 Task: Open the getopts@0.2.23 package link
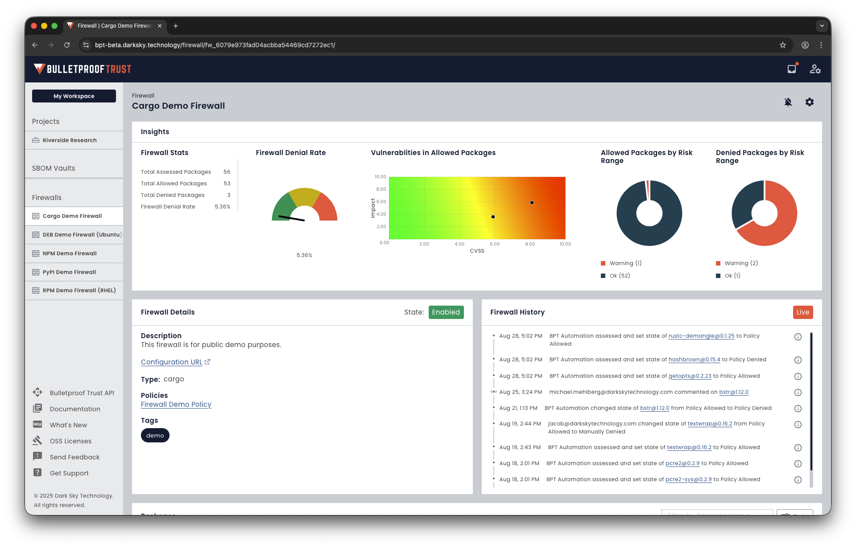point(690,376)
